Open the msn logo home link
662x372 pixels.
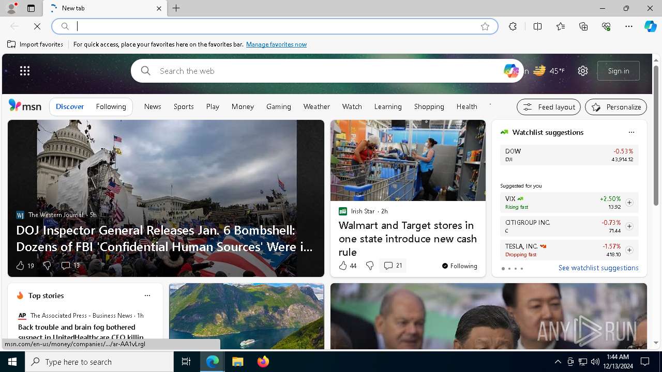pyautogui.click(x=25, y=106)
